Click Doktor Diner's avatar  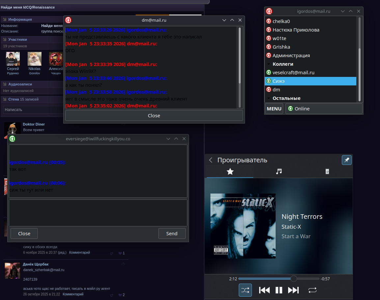click(x=13, y=128)
